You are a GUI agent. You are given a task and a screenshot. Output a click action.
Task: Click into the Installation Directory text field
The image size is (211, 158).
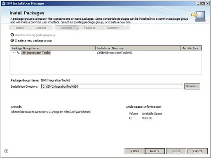pos(112,86)
